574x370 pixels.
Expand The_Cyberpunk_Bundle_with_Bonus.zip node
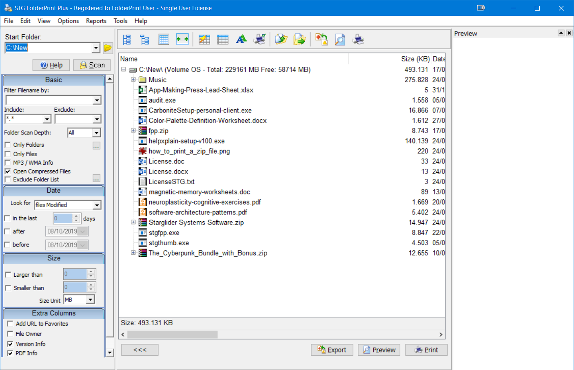133,253
